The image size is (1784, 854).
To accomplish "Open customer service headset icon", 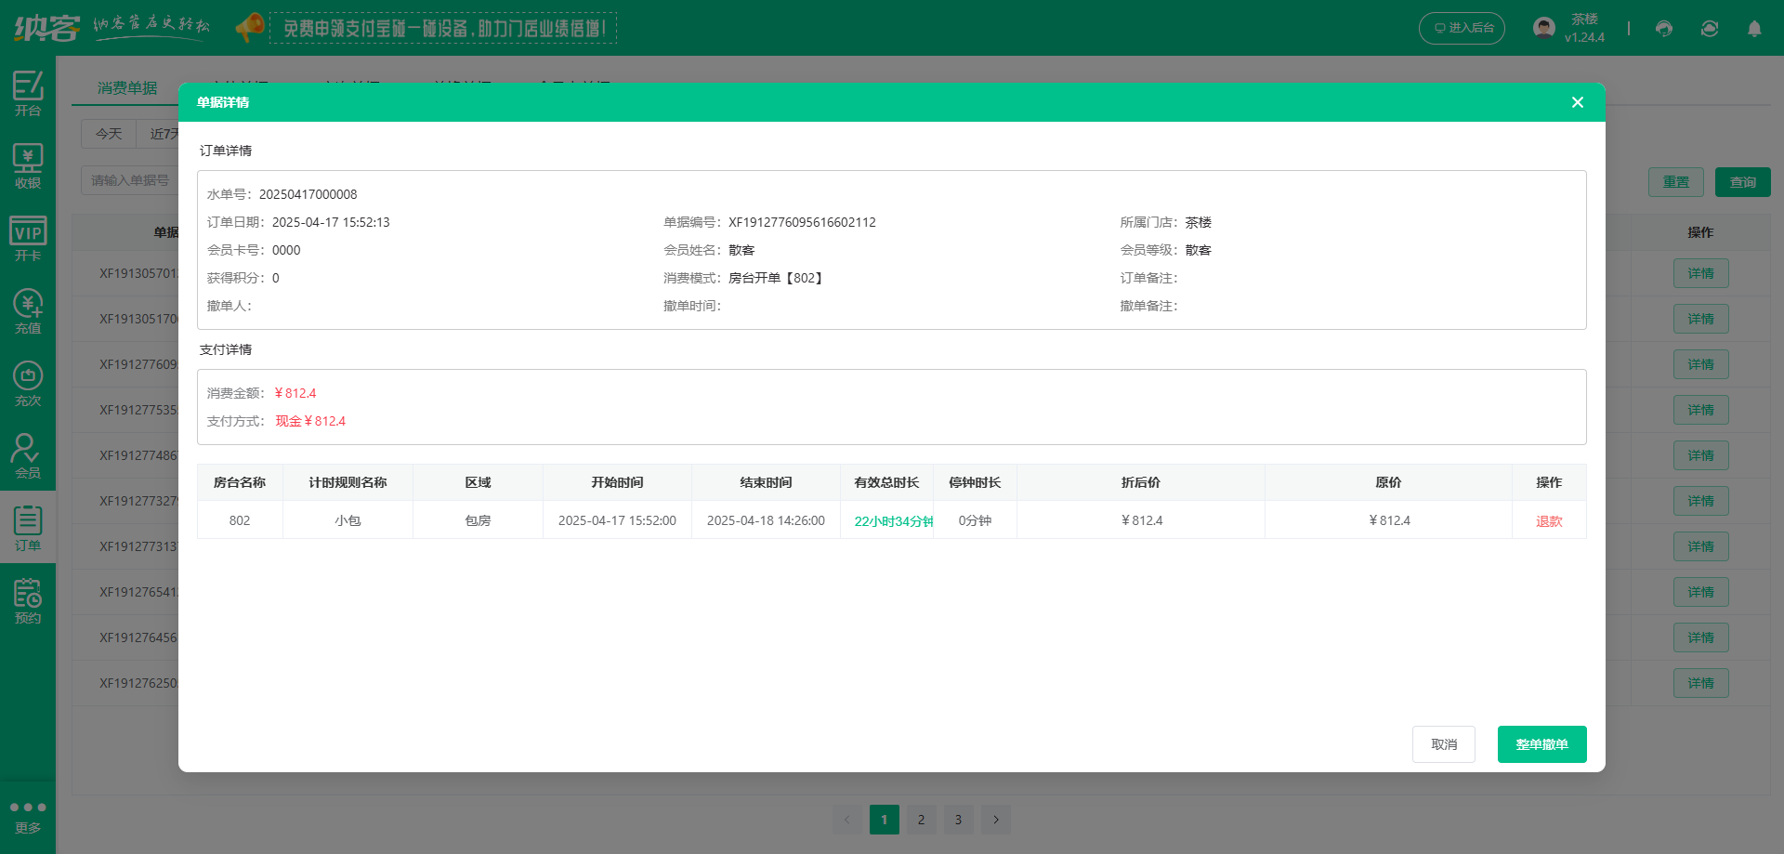I will coord(1663,29).
